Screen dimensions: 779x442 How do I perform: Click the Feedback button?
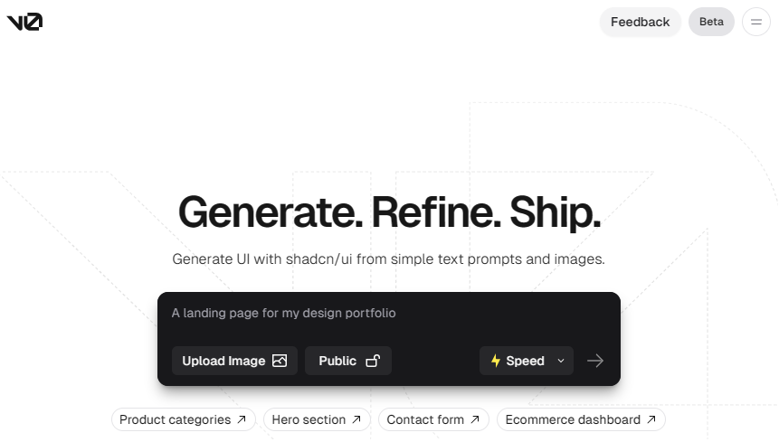pyautogui.click(x=640, y=22)
